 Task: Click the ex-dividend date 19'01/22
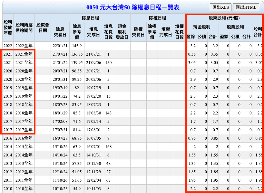60,96
